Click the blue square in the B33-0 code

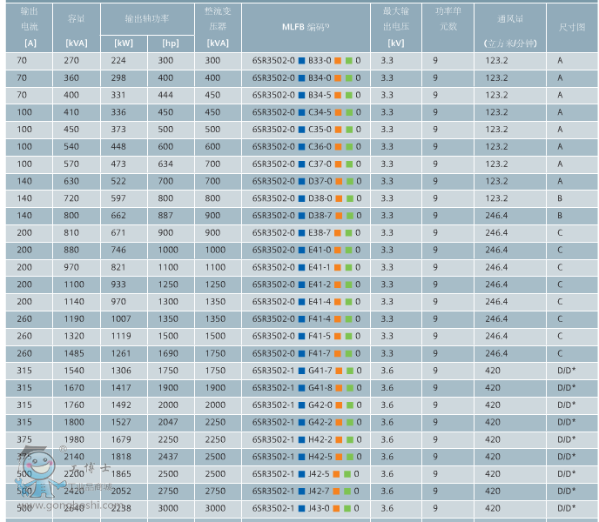301,61
